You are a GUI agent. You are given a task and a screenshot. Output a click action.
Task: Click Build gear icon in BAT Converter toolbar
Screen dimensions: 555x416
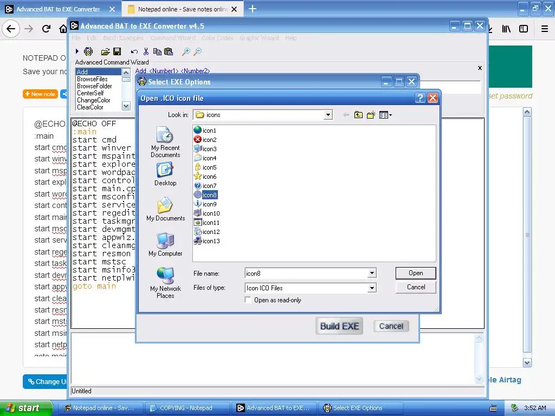(88, 51)
